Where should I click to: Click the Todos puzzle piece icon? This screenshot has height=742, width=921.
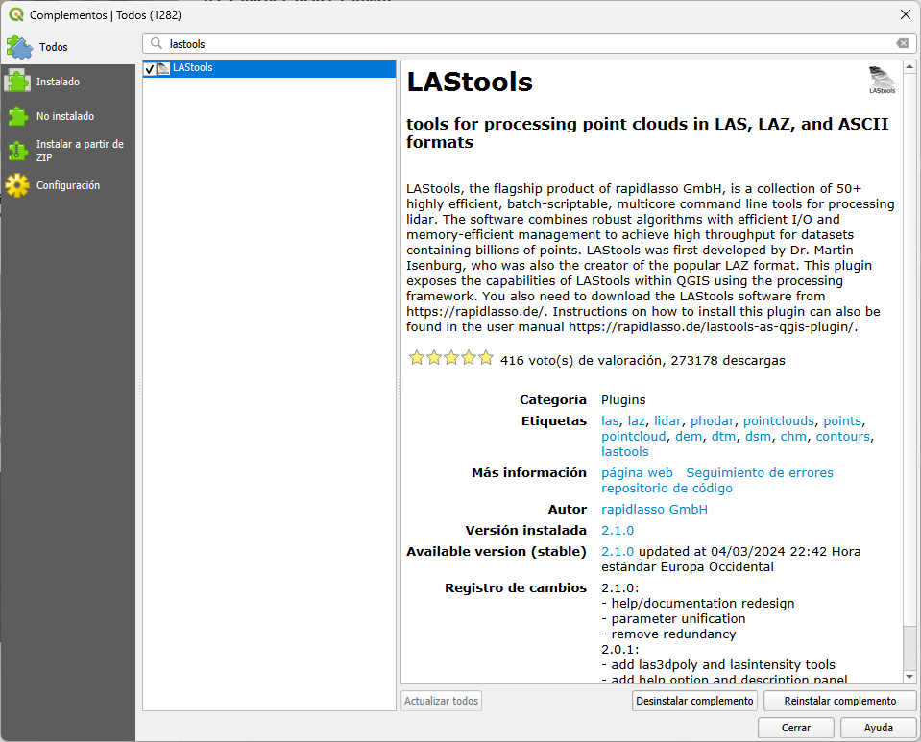click(19, 46)
